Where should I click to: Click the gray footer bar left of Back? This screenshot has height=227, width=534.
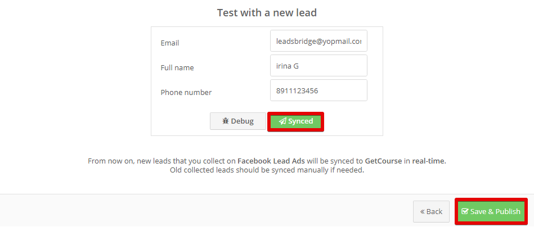204,211
